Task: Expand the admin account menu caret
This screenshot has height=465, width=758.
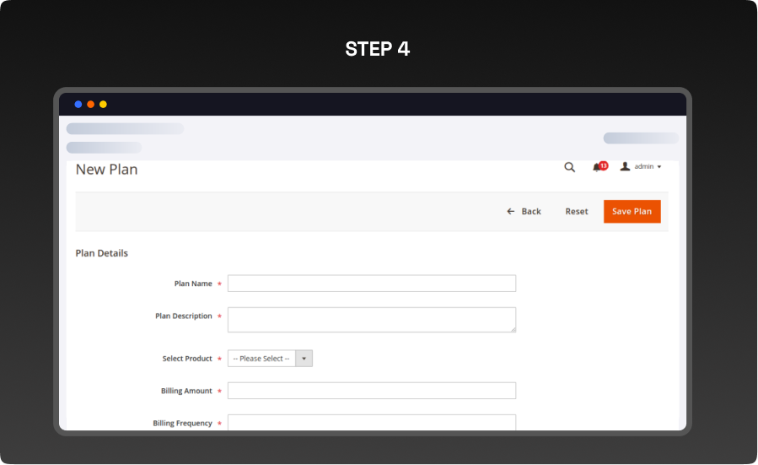Action: click(x=659, y=167)
